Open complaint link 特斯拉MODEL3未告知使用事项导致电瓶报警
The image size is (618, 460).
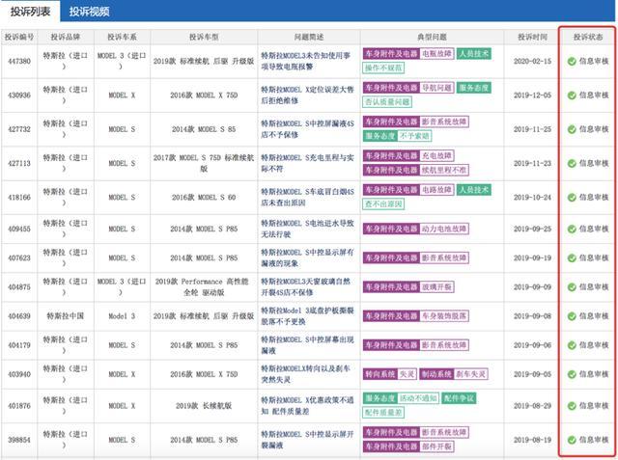(x=306, y=61)
